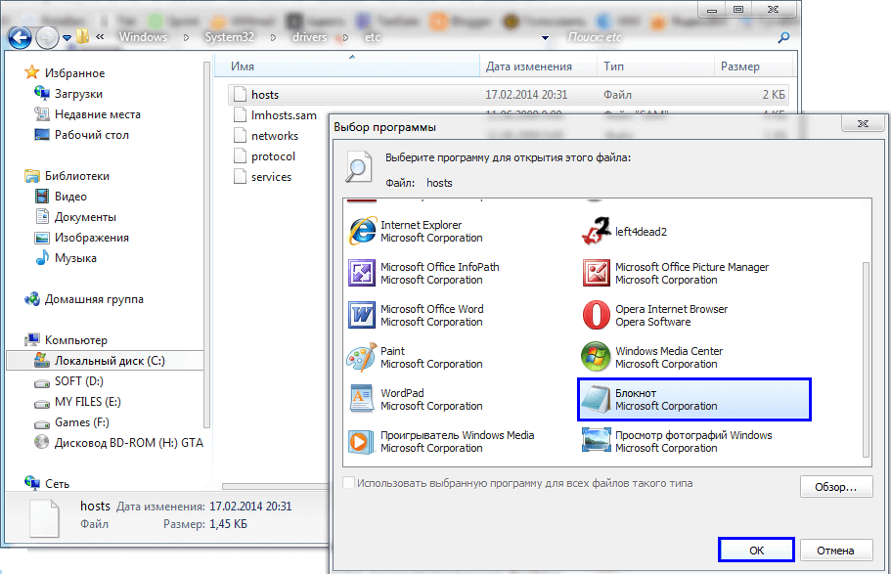Select Просмотр фотографий Windows program

pos(678,442)
